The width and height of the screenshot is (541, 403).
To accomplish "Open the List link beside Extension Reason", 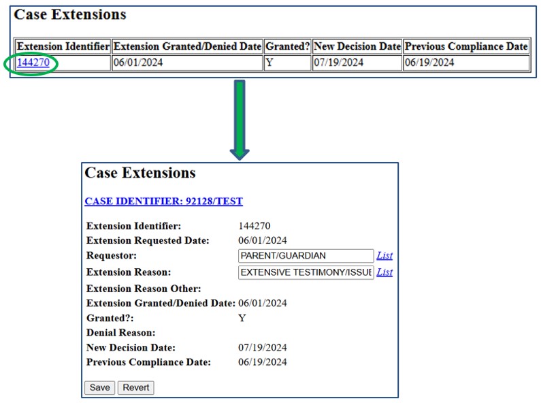I will tap(384, 272).
